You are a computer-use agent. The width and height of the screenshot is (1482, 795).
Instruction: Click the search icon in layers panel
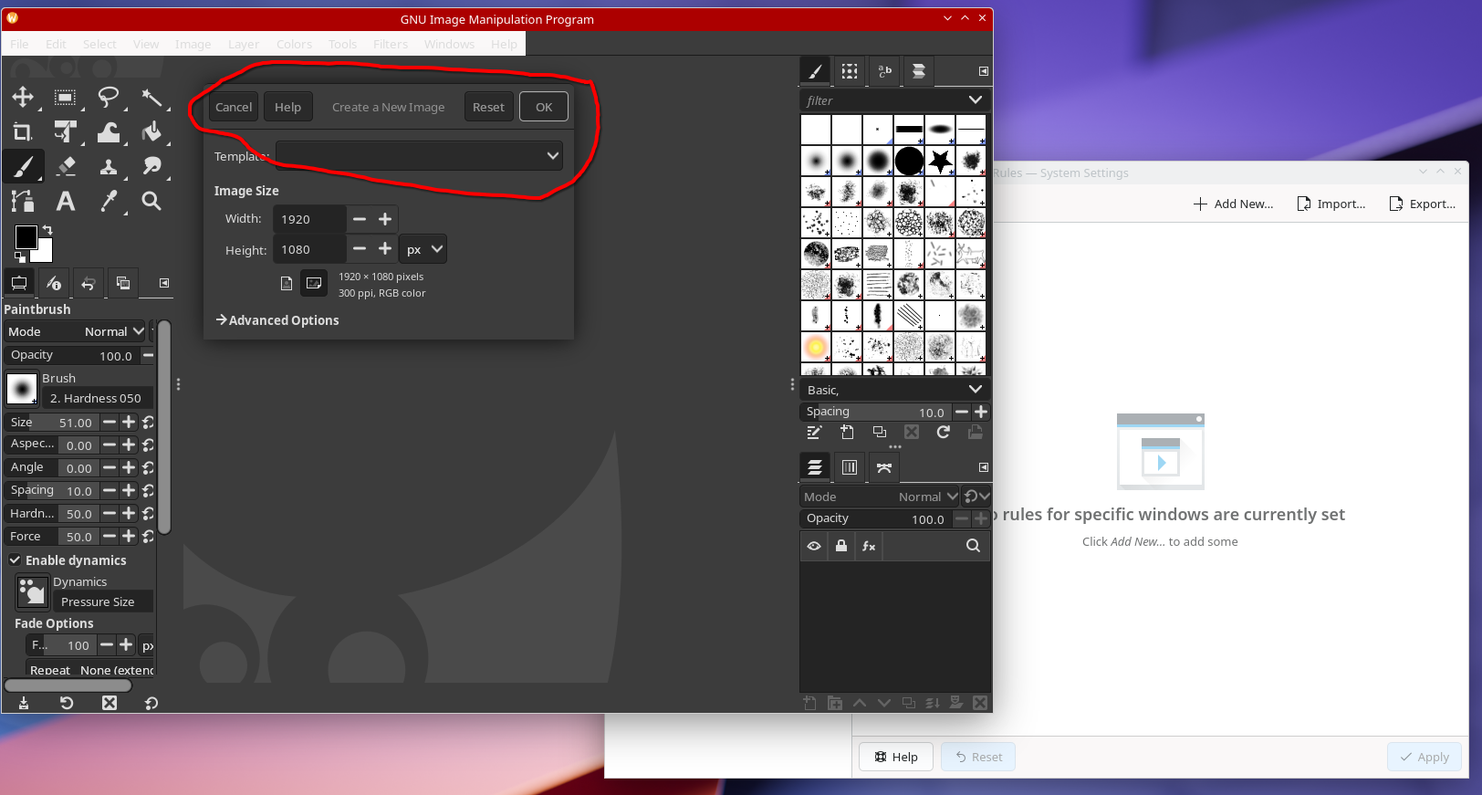pyautogui.click(x=973, y=546)
